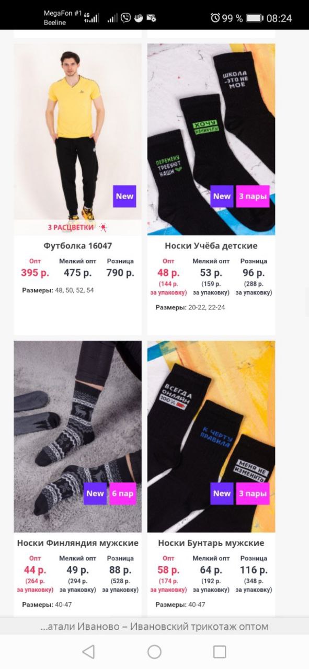Open recent apps with the square button
The width and height of the screenshot is (309, 669).
pyautogui.click(x=220, y=652)
